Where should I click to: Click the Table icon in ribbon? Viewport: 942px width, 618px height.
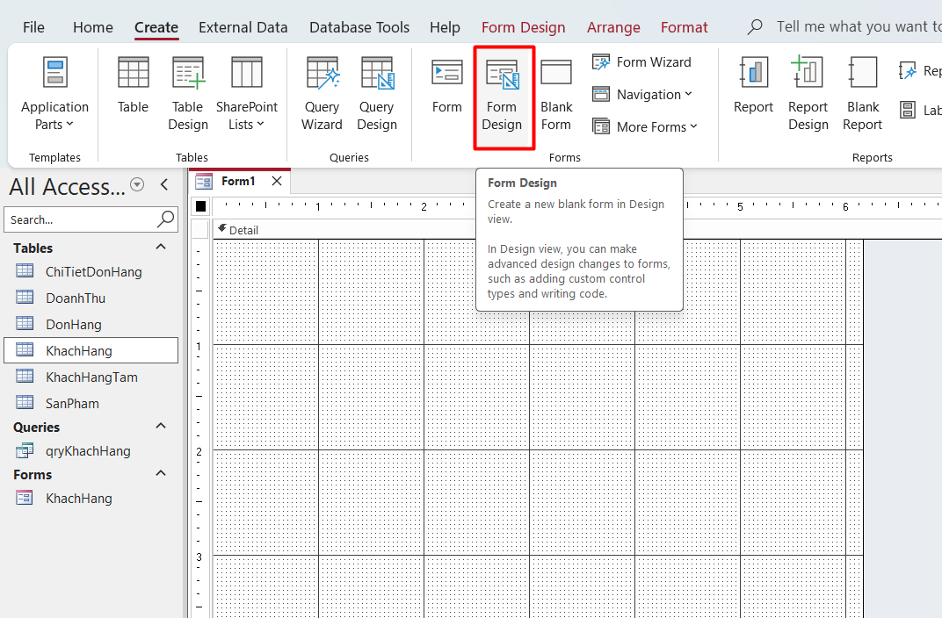tap(133, 86)
